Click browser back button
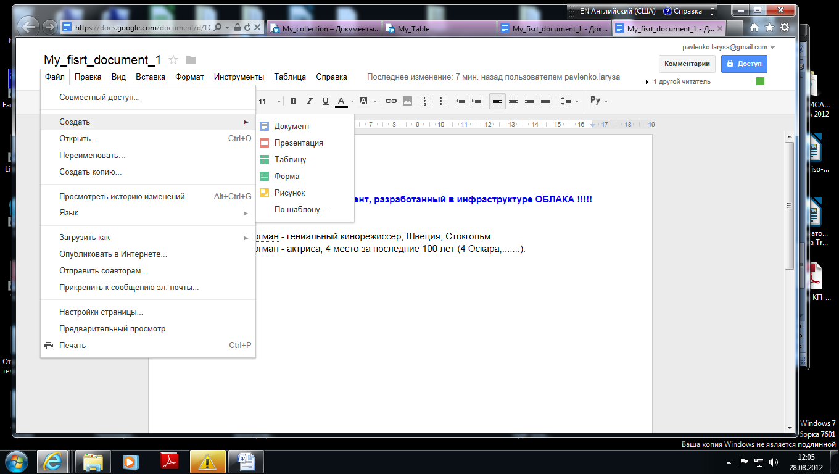This screenshot has width=839, height=474. [x=28, y=27]
